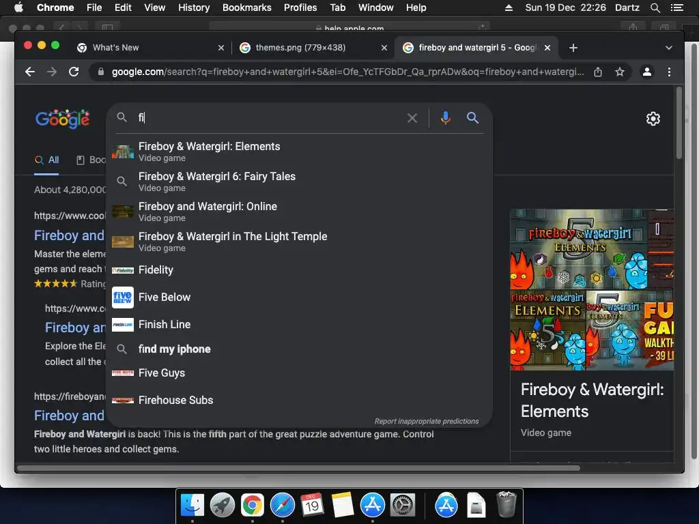
Task: Open a new tab with plus
Action: pos(573,48)
